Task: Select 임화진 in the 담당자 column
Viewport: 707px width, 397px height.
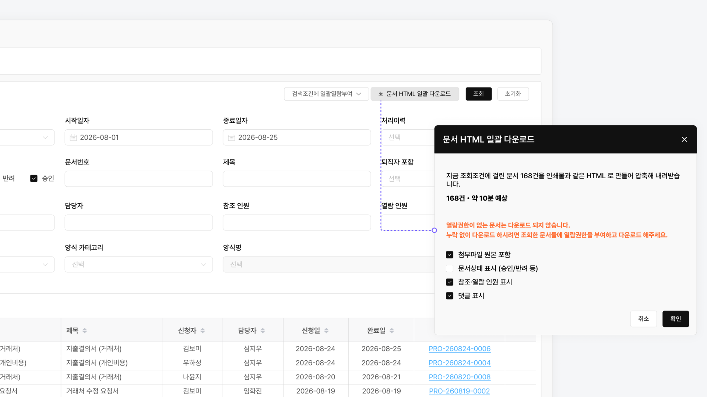Action: (252, 391)
